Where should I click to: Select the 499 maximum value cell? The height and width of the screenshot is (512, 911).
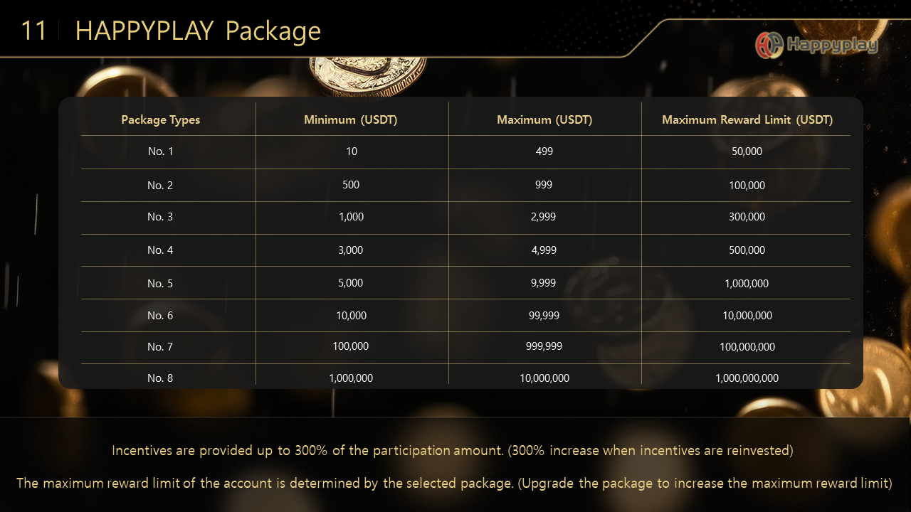coord(544,151)
